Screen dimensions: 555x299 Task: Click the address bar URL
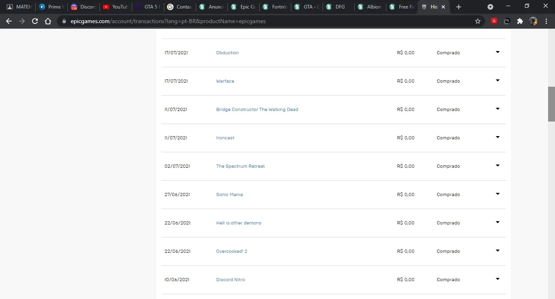coord(168,21)
